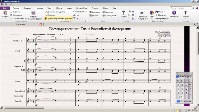
Task: Open the Найти binoculars dropdown
Action: tap(160, 12)
